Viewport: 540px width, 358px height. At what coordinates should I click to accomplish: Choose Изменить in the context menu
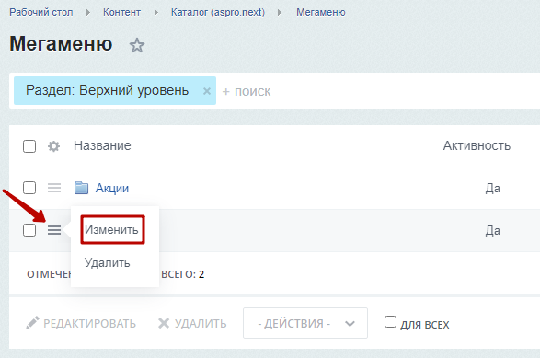(112, 229)
